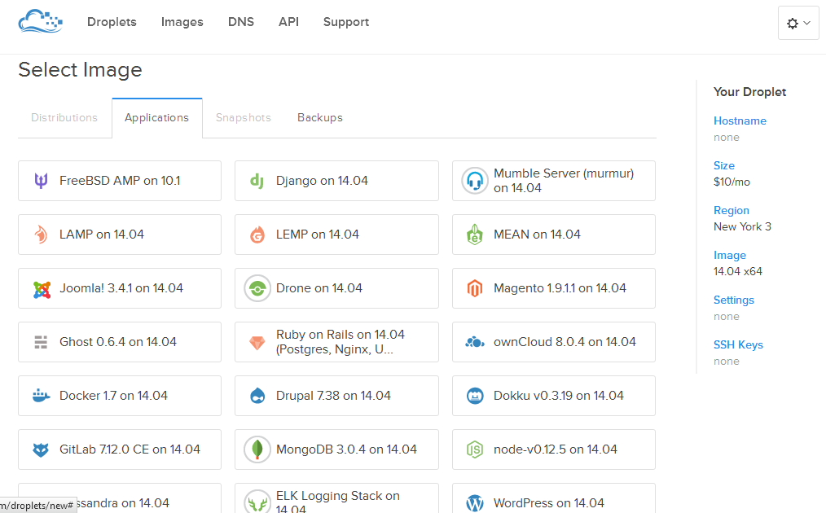The height and width of the screenshot is (513, 826).
Task: Select Ruby on Rails on 14.04
Action: coord(336,342)
